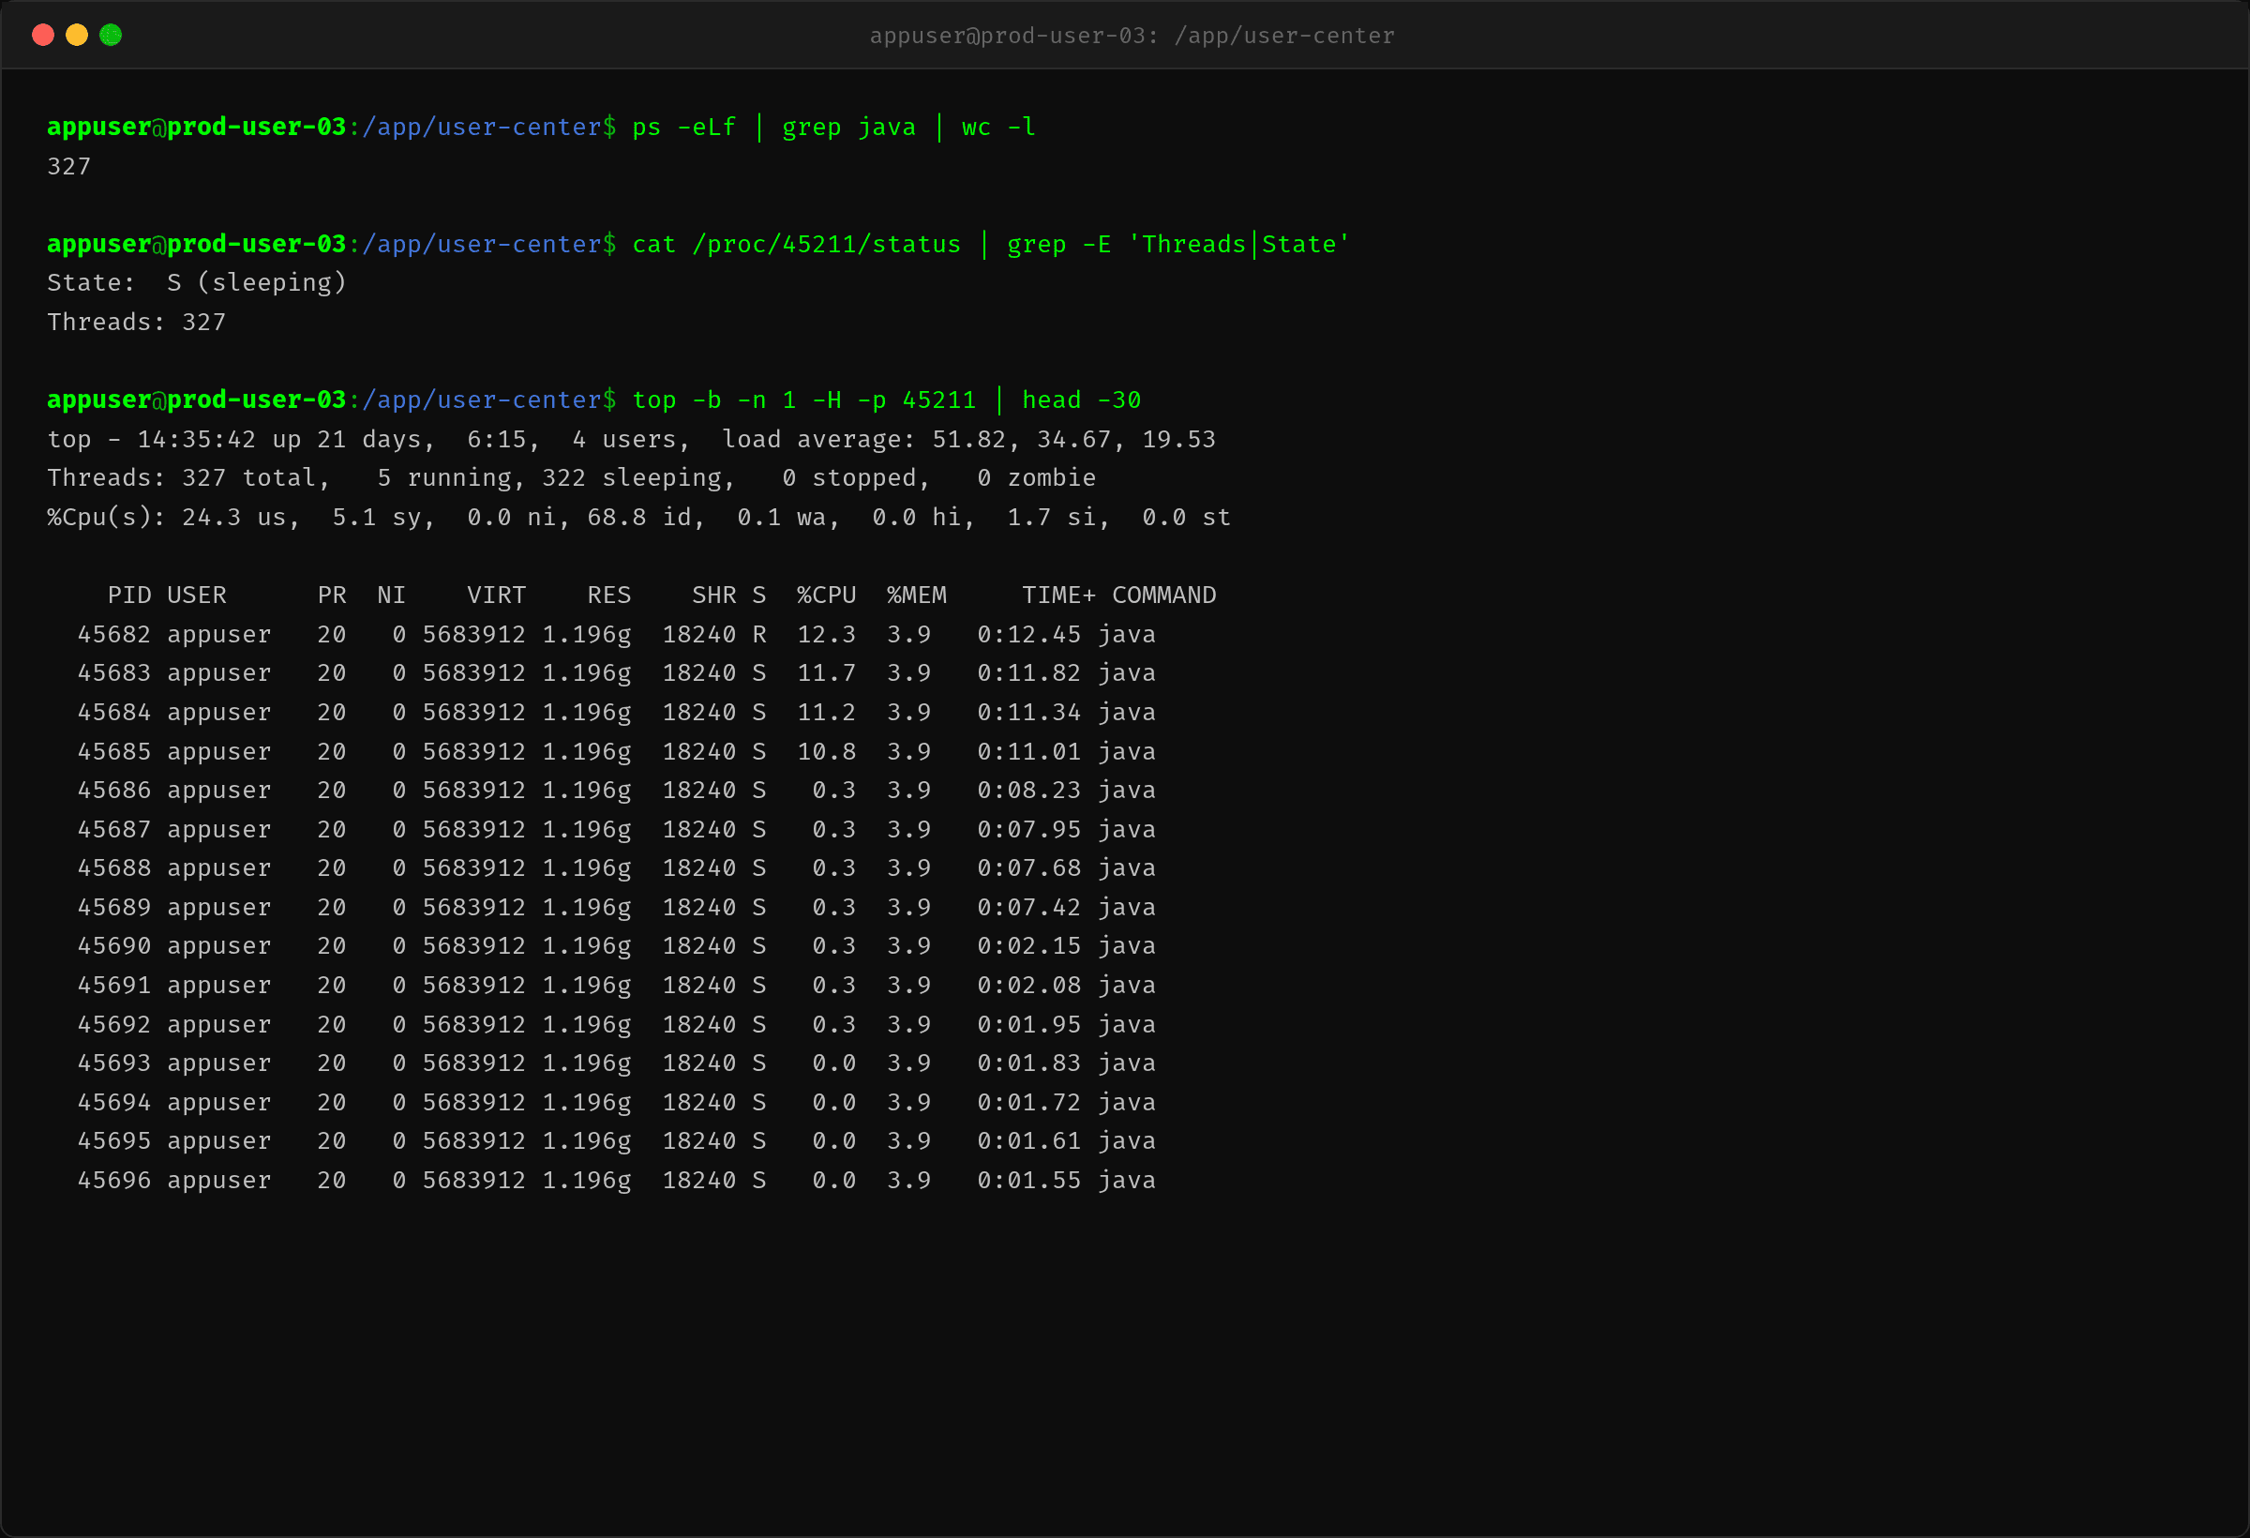Click the PID column header
This screenshot has width=2250, height=1538.
128,596
